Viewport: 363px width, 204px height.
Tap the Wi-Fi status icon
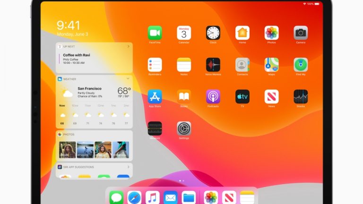[x=305, y=4]
